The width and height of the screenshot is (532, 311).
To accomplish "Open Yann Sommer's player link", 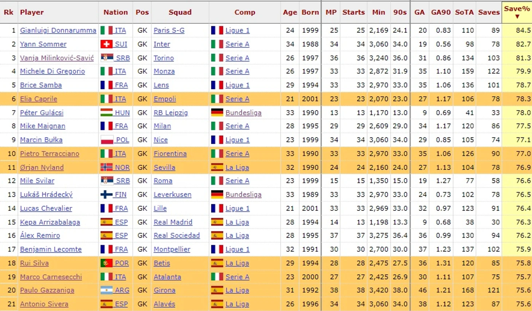I will [x=43, y=44].
